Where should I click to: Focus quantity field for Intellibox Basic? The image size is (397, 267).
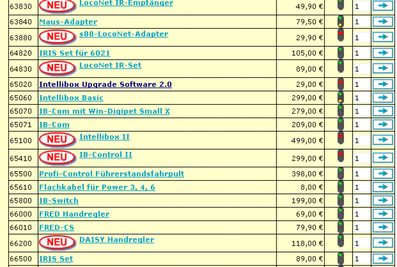[362, 98]
